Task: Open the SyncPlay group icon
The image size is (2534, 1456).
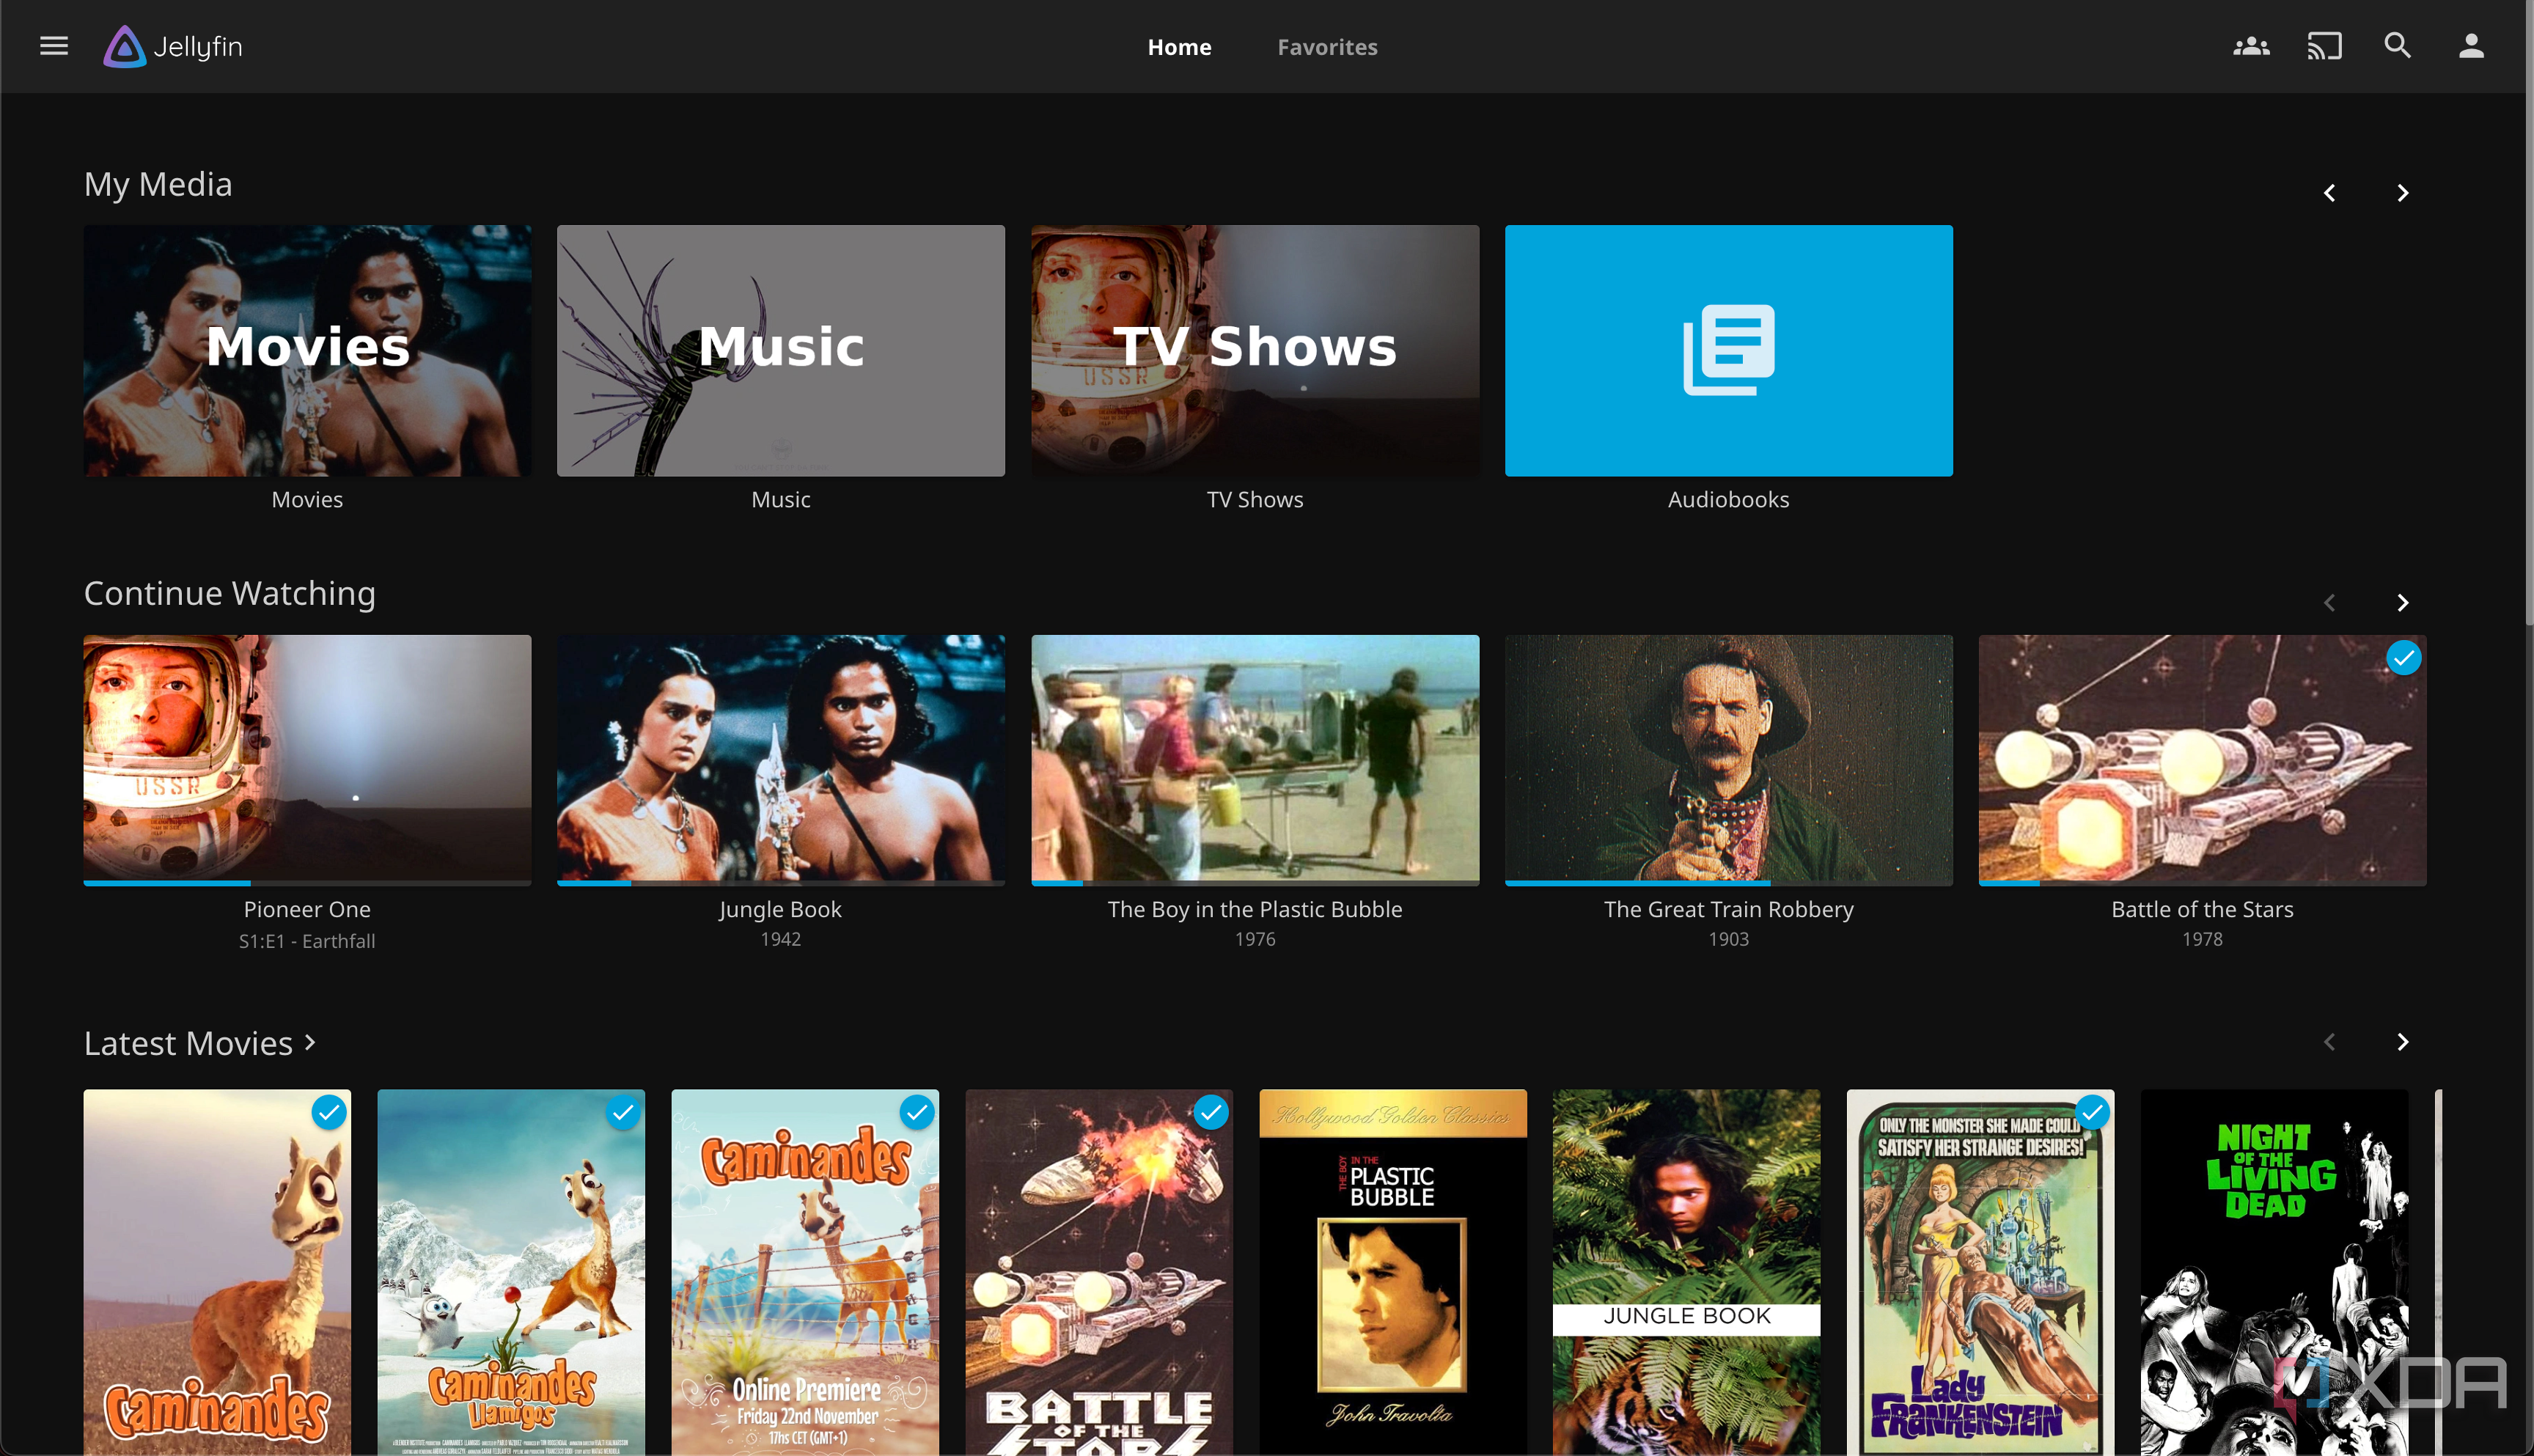Action: coord(2251,46)
